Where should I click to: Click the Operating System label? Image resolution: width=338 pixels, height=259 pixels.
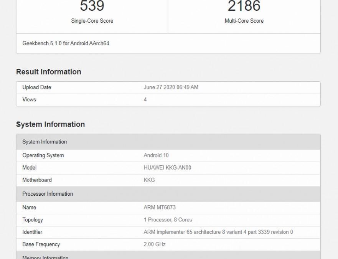(43, 155)
